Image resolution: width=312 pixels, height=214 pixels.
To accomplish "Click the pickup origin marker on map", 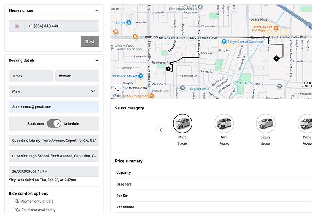I will [x=168, y=69].
